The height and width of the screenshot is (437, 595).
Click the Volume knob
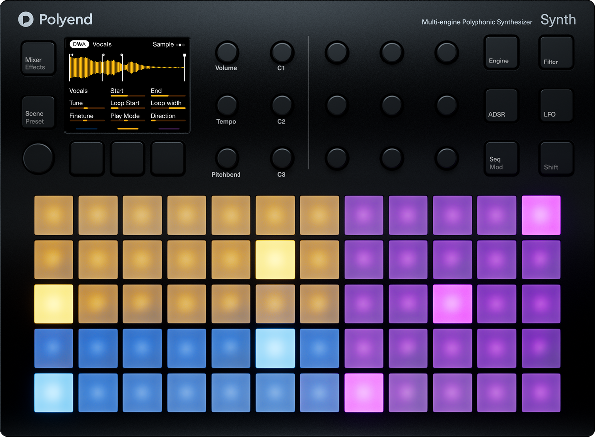(x=226, y=52)
